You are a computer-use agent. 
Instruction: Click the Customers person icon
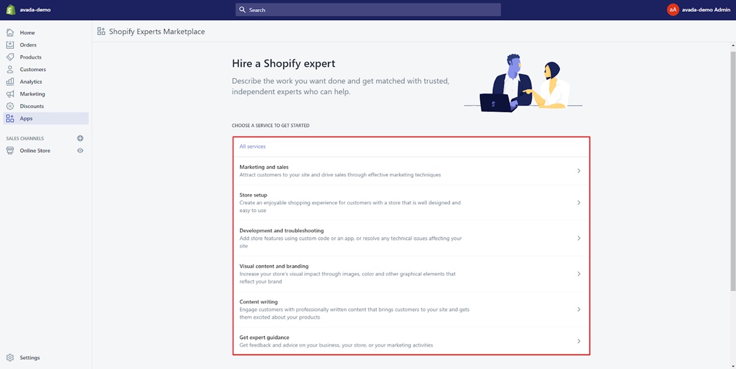(x=10, y=69)
